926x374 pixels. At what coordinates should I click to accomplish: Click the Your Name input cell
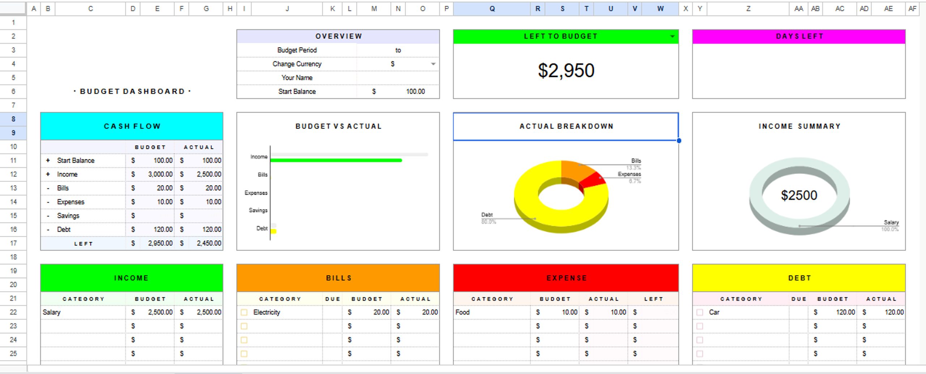(x=398, y=78)
